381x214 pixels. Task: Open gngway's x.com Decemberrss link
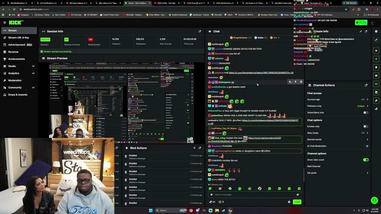click(x=261, y=73)
